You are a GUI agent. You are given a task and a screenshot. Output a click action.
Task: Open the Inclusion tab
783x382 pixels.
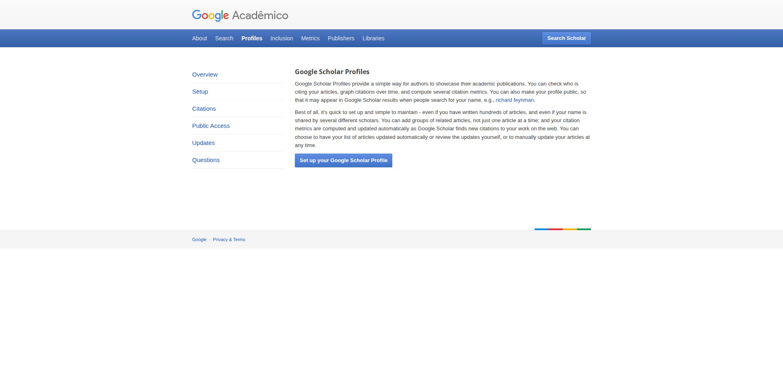[281, 38]
